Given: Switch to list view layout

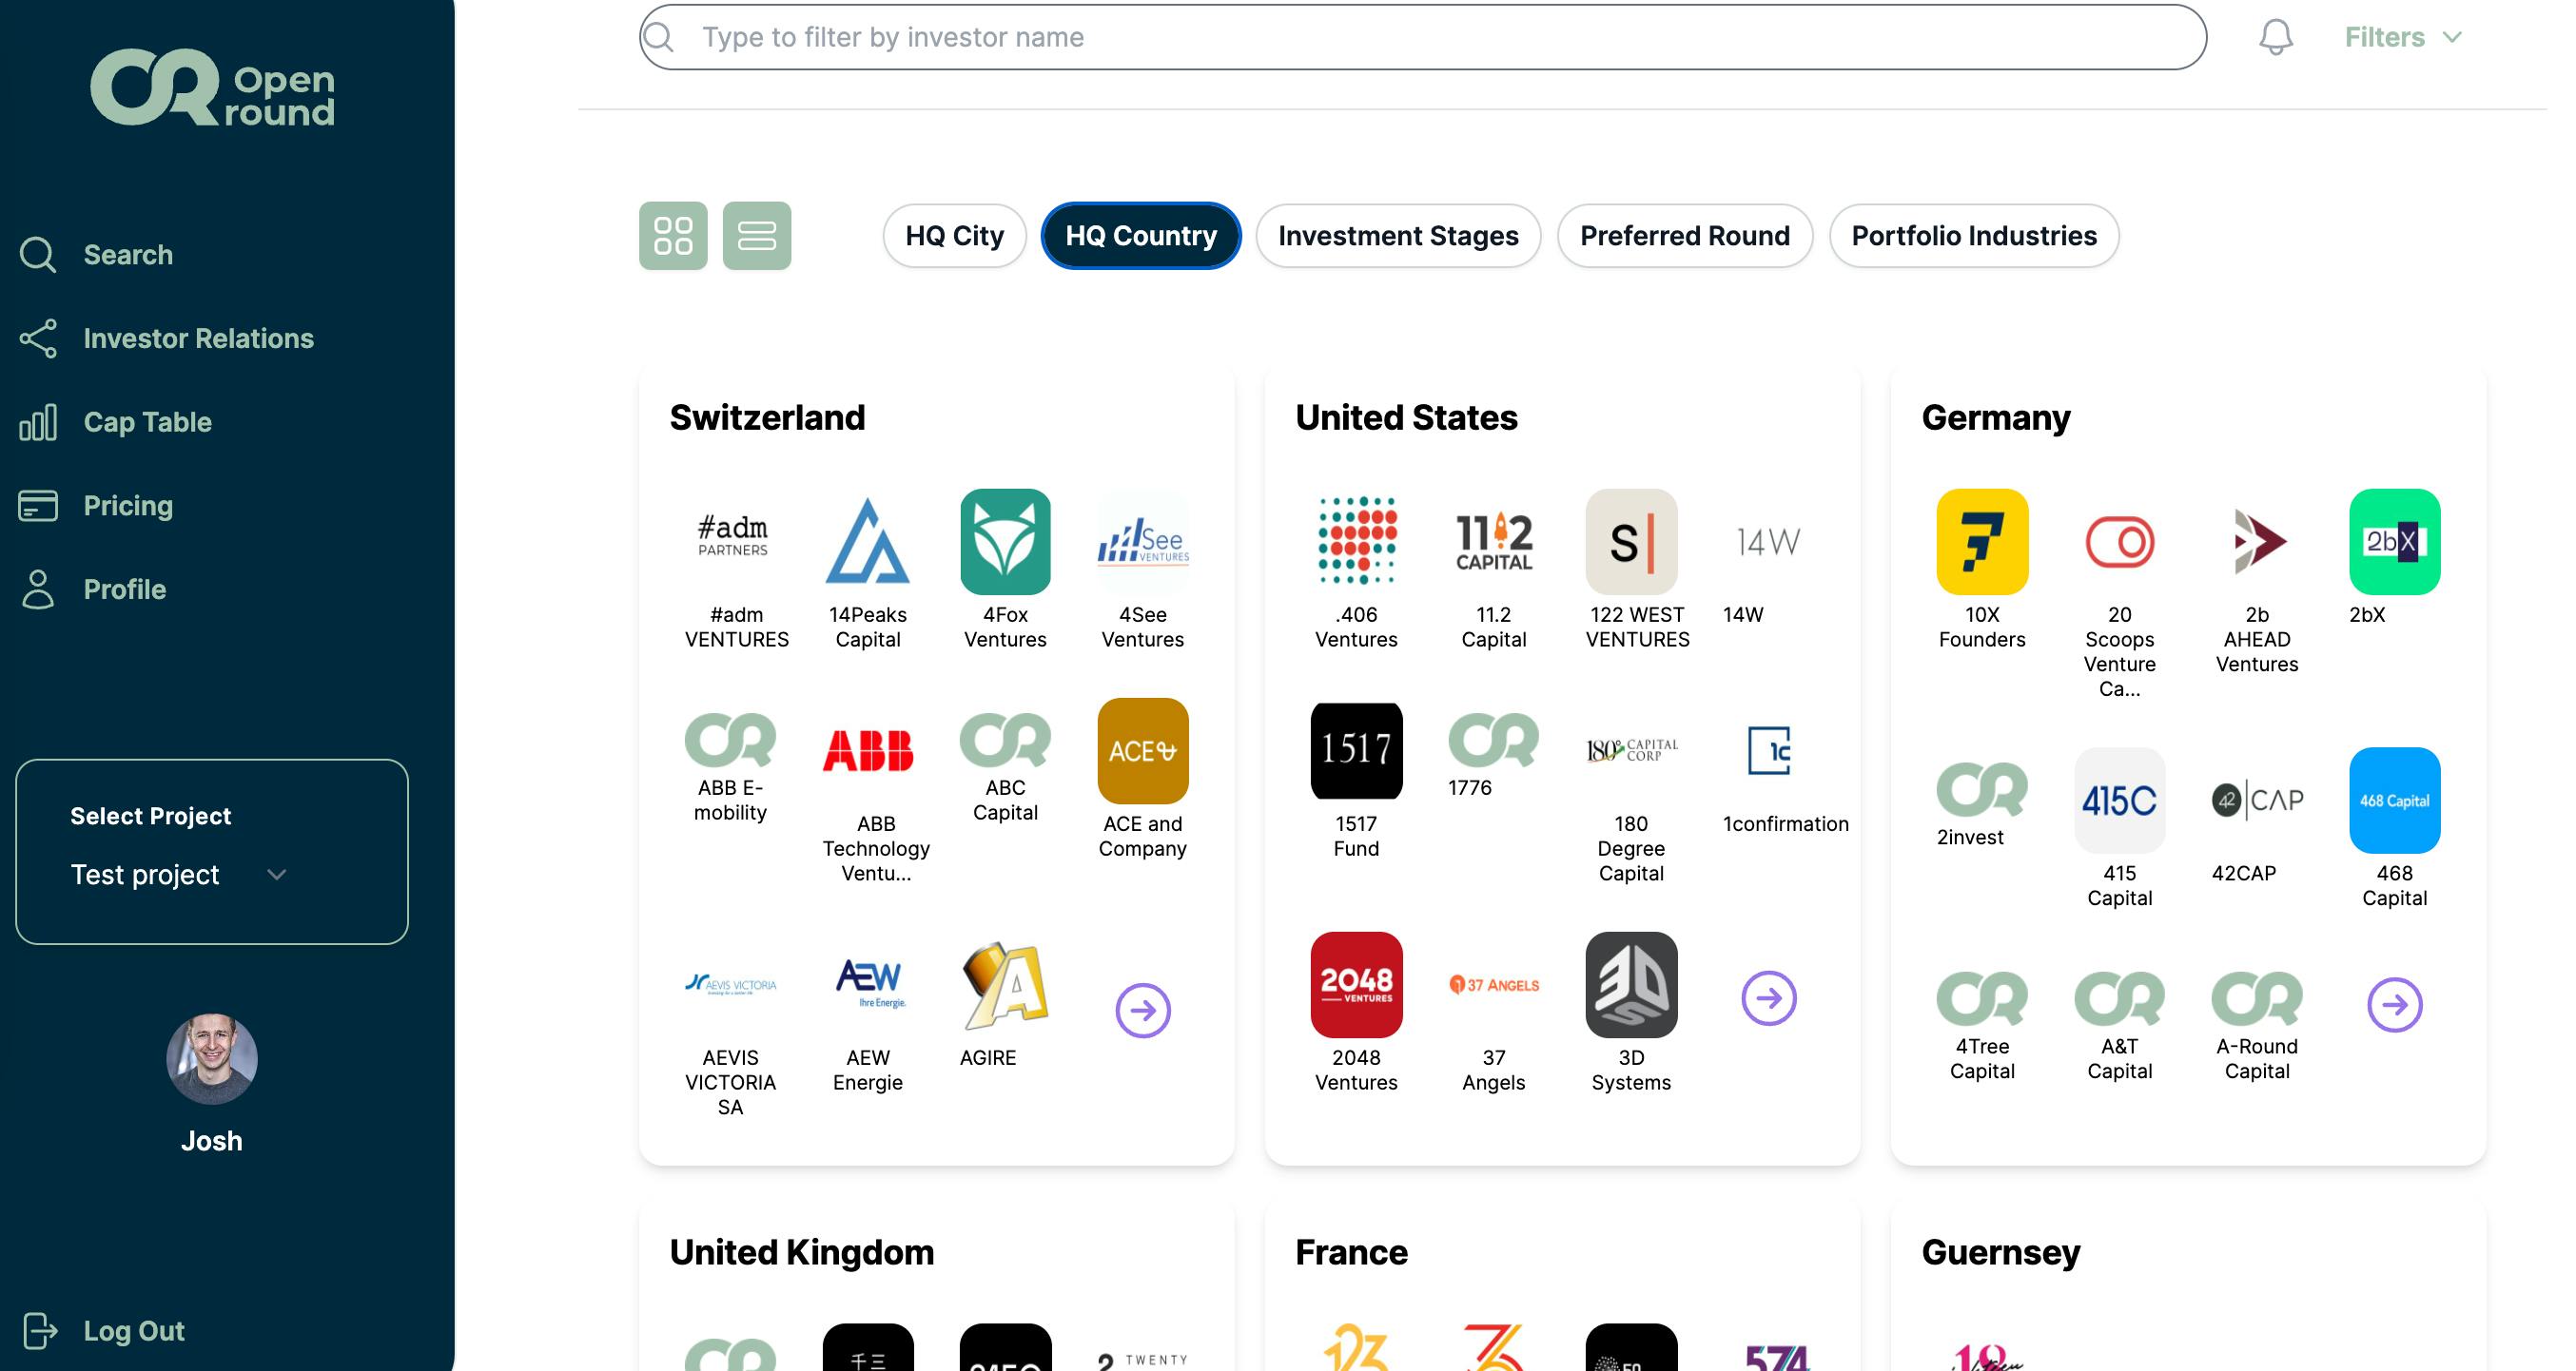Looking at the screenshot, I should (x=757, y=236).
